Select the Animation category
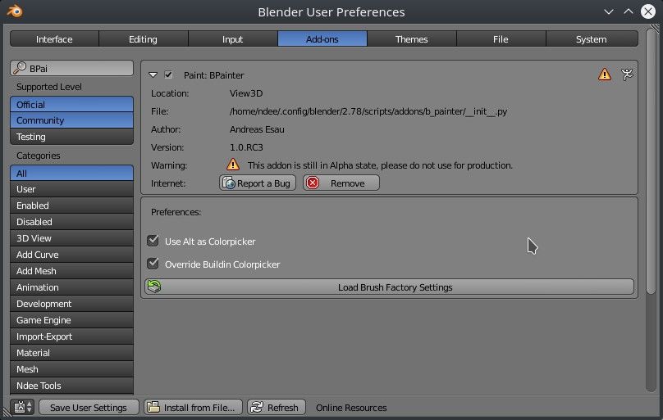663x420 pixels. pyautogui.click(x=71, y=287)
